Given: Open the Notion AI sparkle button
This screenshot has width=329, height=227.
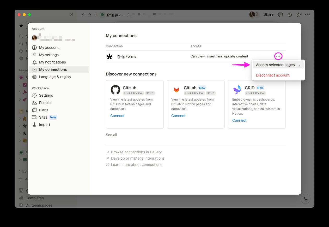Looking at the screenshot, I should [x=306, y=199].
